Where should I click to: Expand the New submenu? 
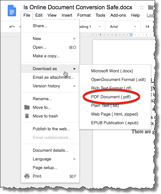click(50, 39)
